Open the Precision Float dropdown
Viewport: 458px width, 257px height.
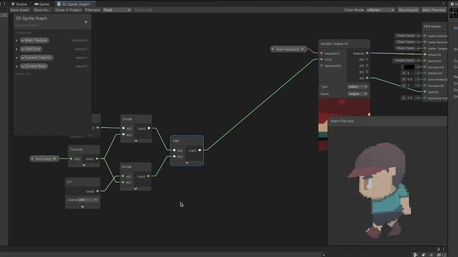(x=117, y=10)
